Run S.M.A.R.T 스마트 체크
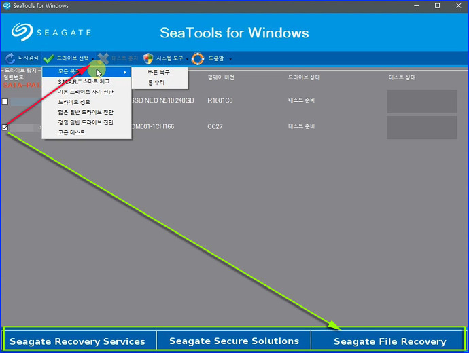Viewport: 469px width, 353px height. pos(84,81)
